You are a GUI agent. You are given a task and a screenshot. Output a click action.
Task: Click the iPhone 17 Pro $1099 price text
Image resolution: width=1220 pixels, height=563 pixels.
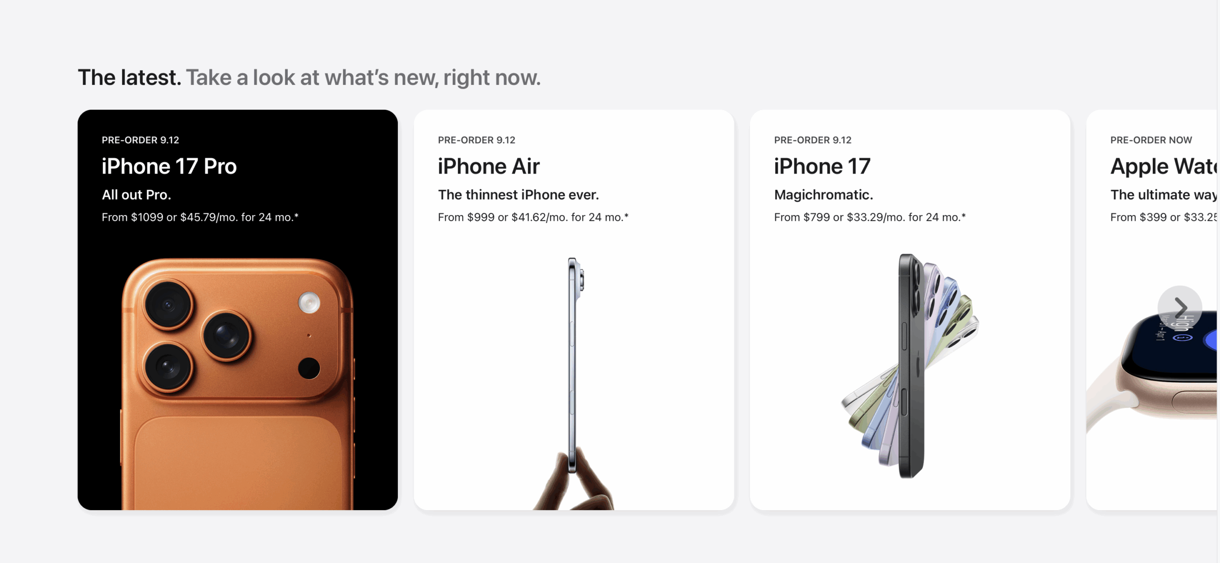pos(200,217)
